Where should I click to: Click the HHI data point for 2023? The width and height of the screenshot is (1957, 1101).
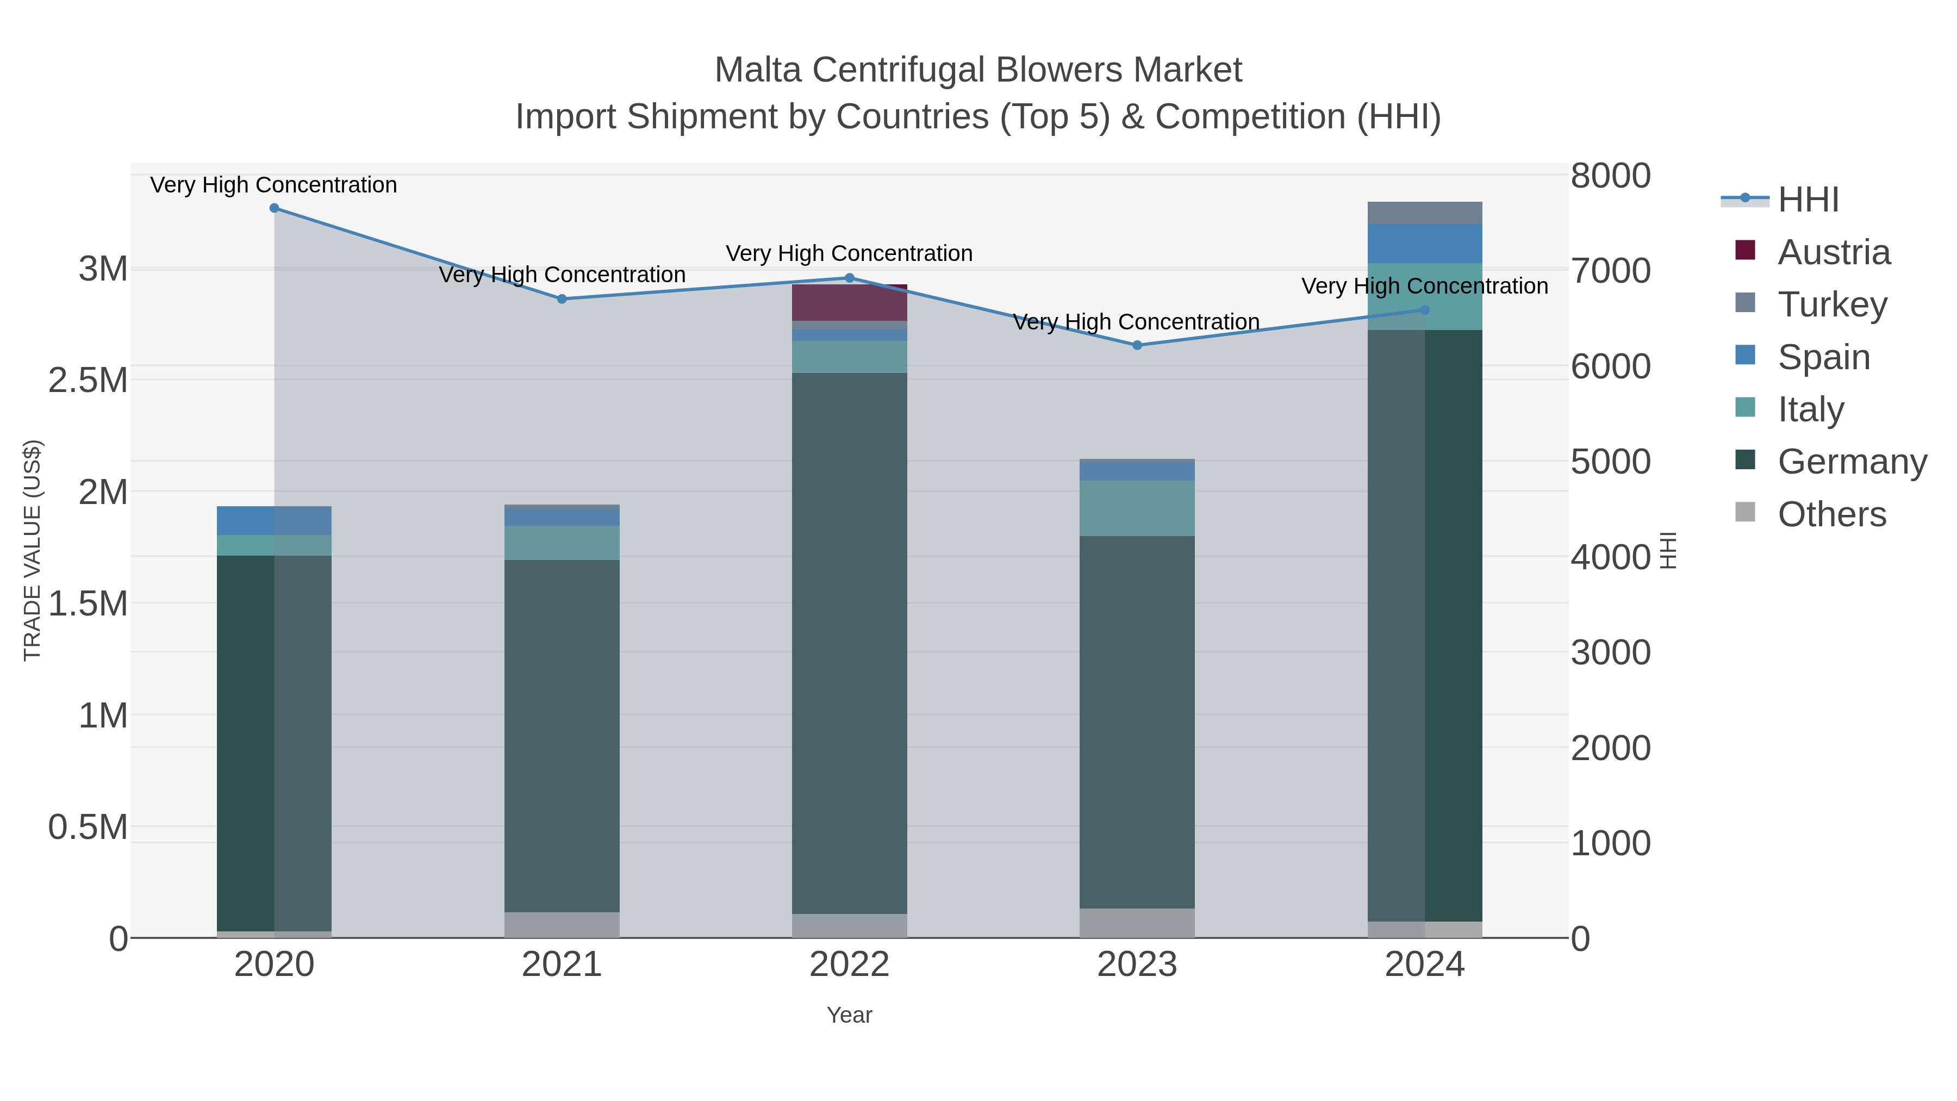[1137, 345]
